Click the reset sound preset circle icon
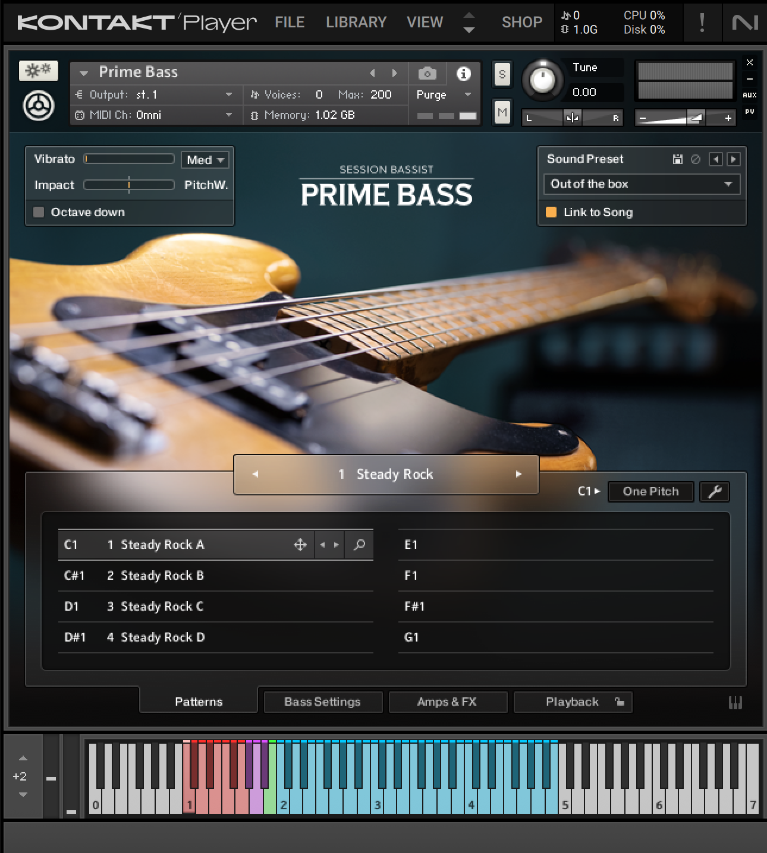This screenshot has width=767, height=853. [695, 159]
